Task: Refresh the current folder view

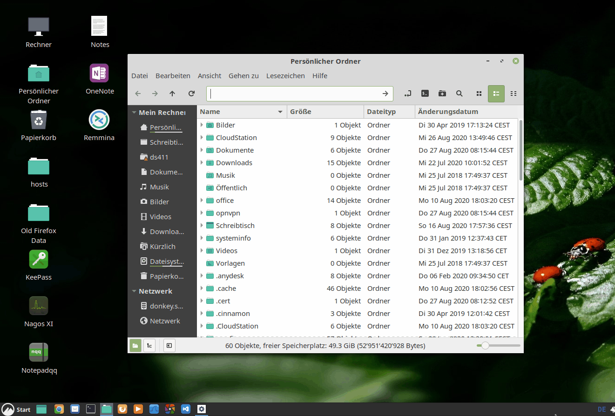Action: pyautogui.click(x=191, y=94)
